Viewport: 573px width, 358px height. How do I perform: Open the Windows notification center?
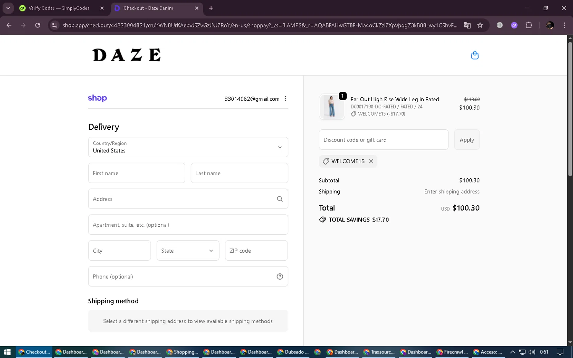click(x=560, y=352)
